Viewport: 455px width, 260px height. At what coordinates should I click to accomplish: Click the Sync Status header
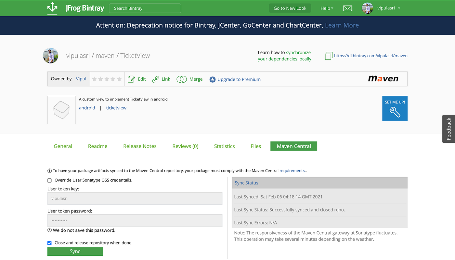coord(320,183)
